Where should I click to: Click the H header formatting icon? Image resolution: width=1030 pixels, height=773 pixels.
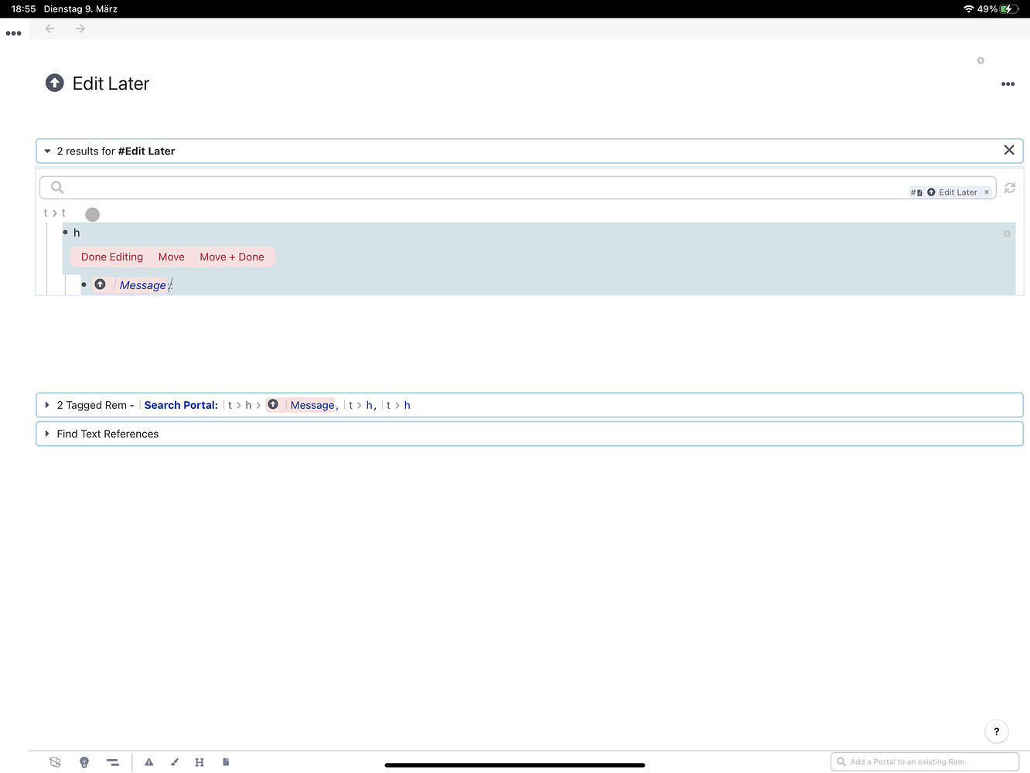(200, 762)
